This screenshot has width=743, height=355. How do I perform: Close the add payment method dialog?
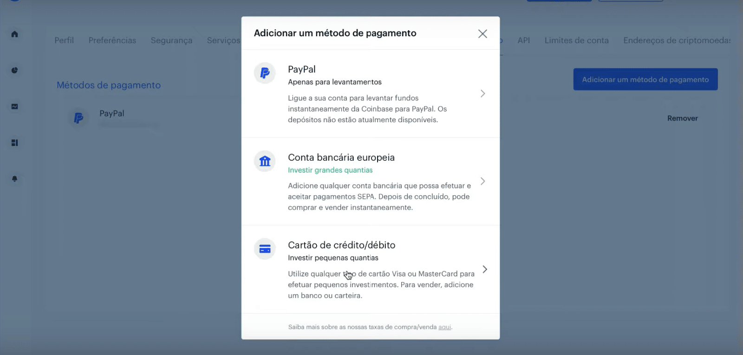point(482,33)
